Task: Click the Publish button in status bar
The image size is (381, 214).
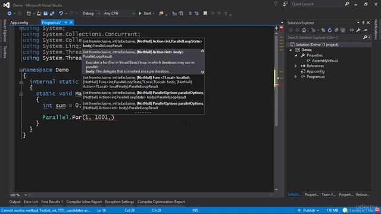Action: click(308, 210)
